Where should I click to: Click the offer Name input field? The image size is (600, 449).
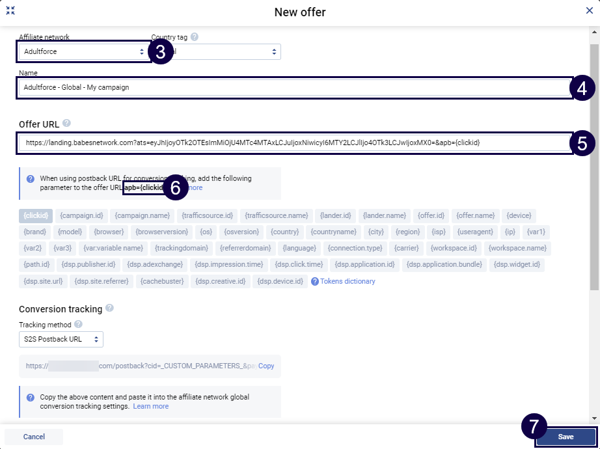(293, 87)
